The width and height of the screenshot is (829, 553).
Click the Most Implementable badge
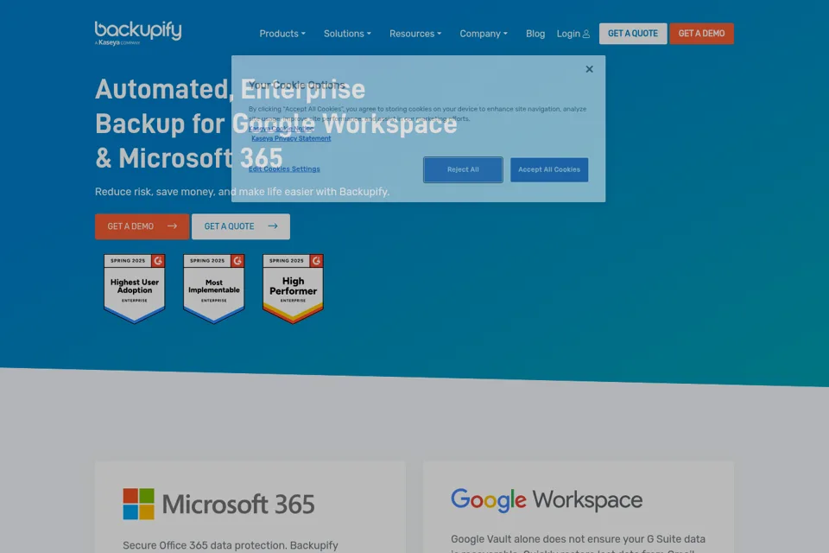[x=213, y=289]
